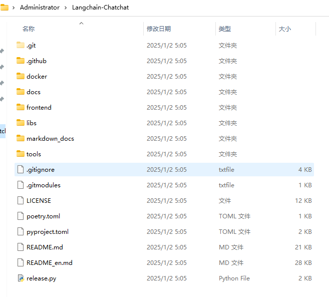Select the docker folder icon

tap(21, 76)
